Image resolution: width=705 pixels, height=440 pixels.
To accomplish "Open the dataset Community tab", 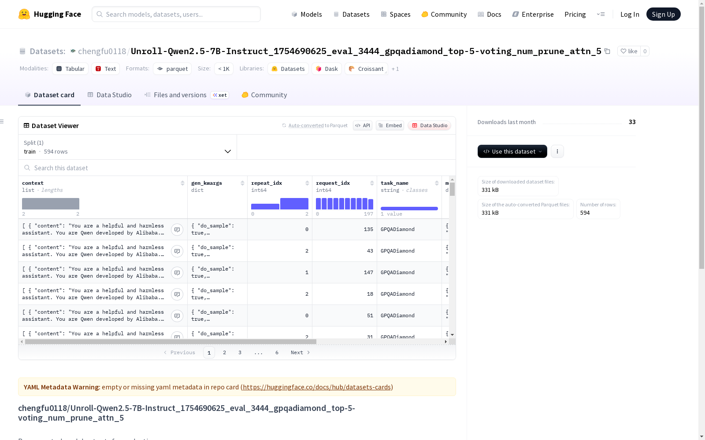I will [x=264, y=95].
